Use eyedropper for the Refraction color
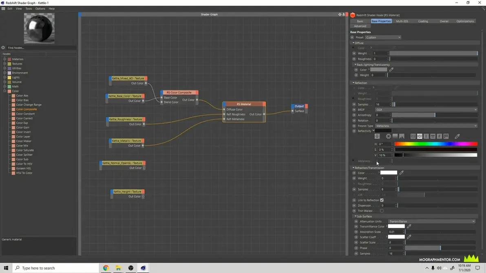Viewport: 486px width, 273px height. click(401, 173)
